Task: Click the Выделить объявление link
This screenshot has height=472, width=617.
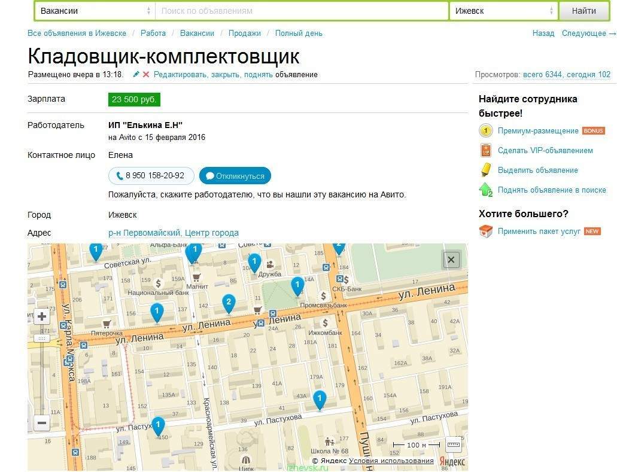Action: pos(538,170)
